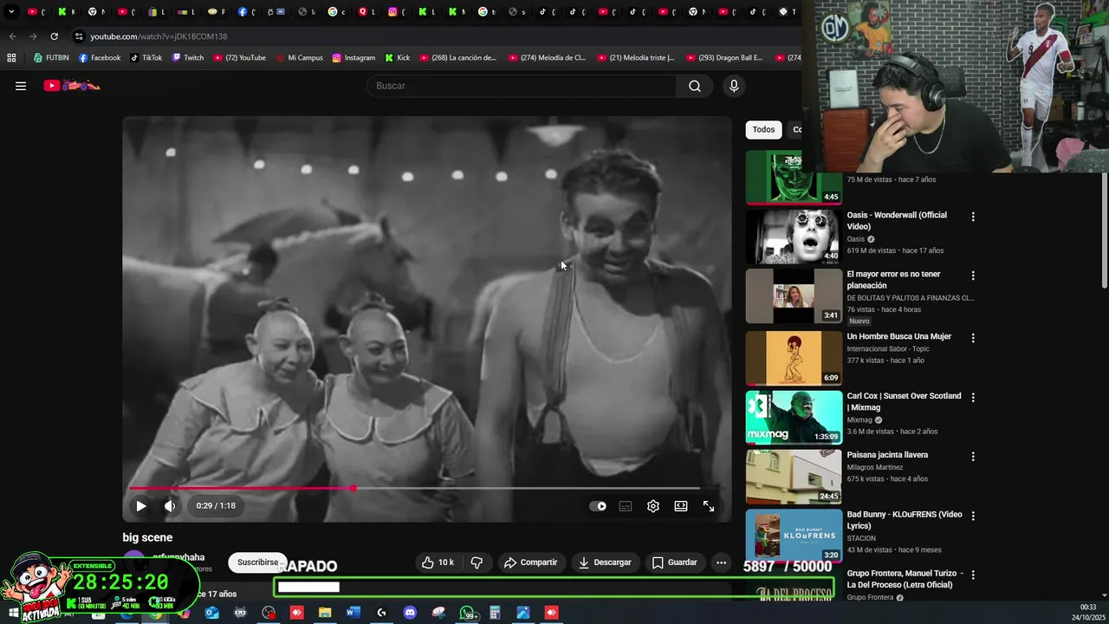1109x624 pixels.
Task: Open the Kick bookmark
Action: click(x=397, y=58)
